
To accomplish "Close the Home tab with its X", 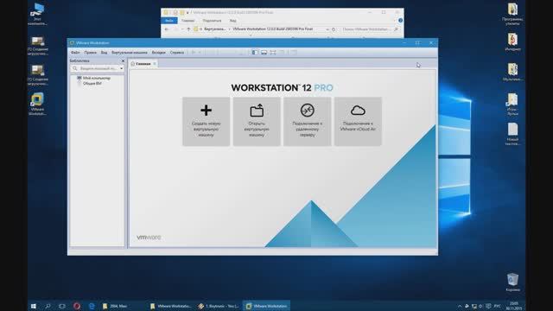I will [155, 64].
